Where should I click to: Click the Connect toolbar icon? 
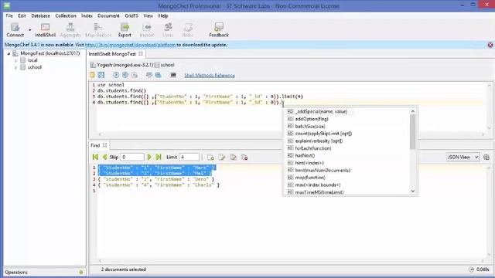[x=15, y=30]
